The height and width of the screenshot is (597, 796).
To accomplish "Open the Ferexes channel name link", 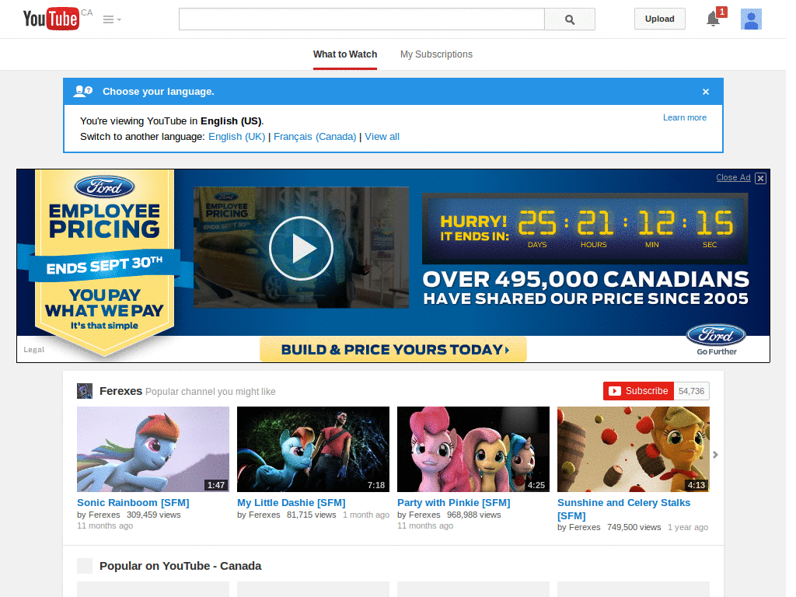I will tap(120, 391).
